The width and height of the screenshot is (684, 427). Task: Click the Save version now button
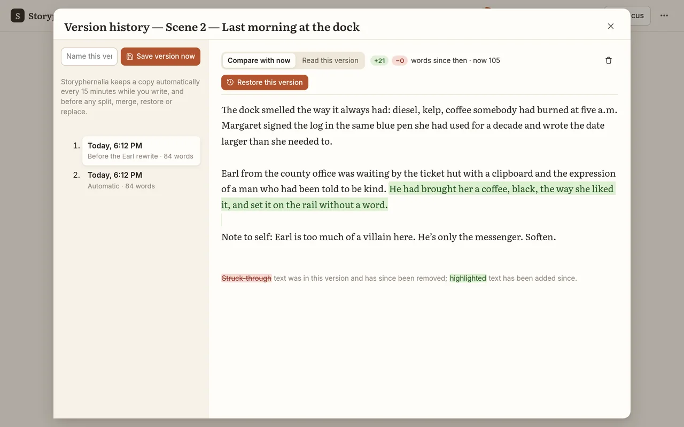(160, 57)
